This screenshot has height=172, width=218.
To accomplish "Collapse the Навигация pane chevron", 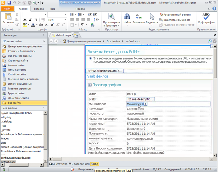I will [44, 35].
